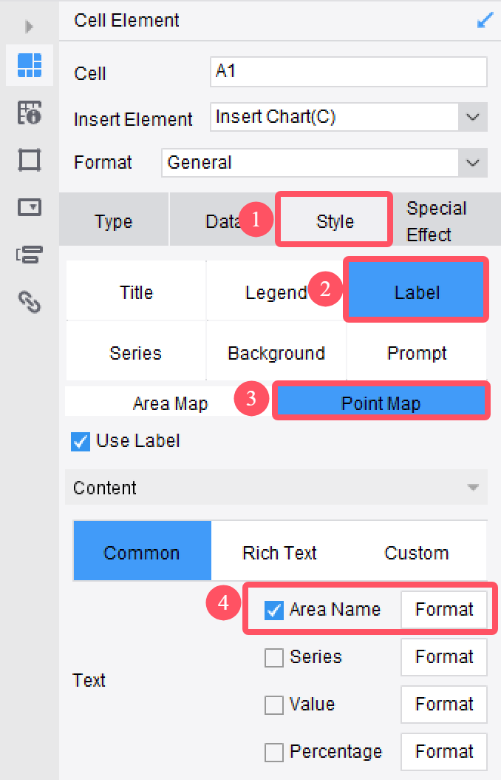The width and height of the screenshot is (501, 780).
Task: Open the Floating Element panel icon
Action: pos(30,160)
